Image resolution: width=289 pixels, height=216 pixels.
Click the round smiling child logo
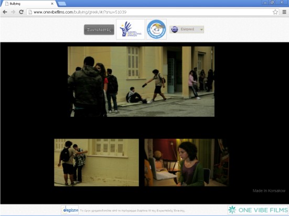point(156,29)
